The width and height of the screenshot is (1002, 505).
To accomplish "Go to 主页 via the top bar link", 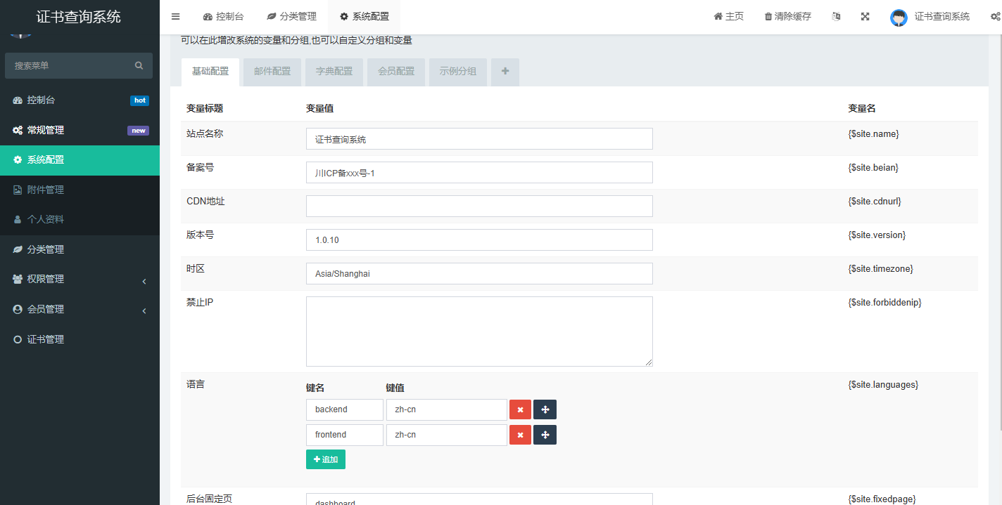I will pos(728,16).
